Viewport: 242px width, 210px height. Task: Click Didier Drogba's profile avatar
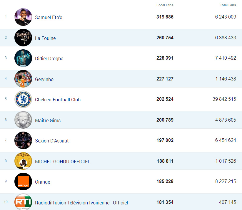coord(23,58)
